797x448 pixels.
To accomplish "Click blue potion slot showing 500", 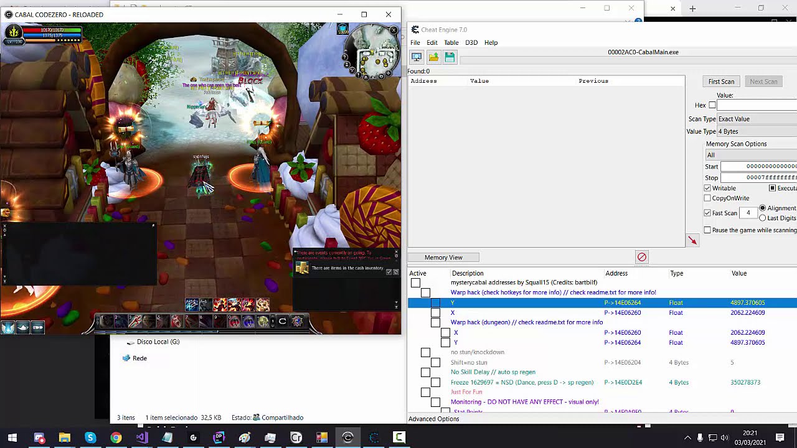I will pyautogui.click(x=248, y=321).
